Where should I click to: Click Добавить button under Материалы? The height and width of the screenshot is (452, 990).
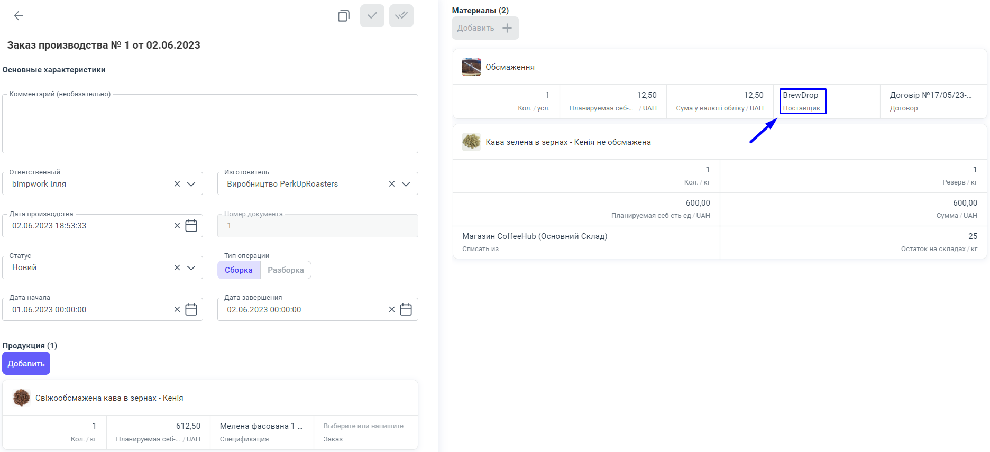(x=485, y=28)
